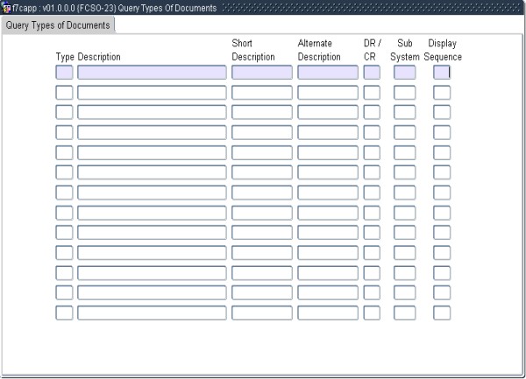Viewport: 526px width, 379px height.
Task: Click the first row Sub System field
Action: 404,72
